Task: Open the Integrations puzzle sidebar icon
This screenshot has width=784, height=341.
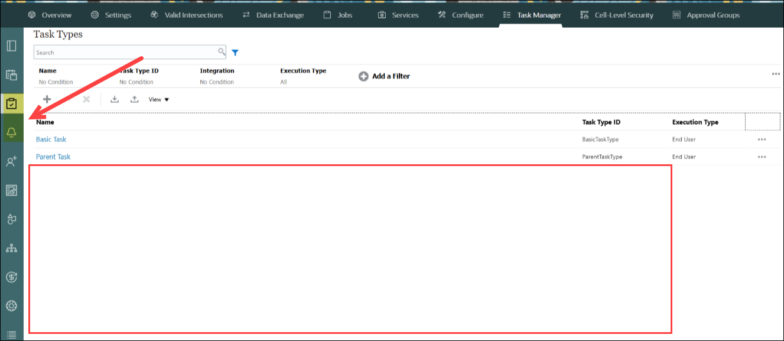Action: tap(11, 219)
